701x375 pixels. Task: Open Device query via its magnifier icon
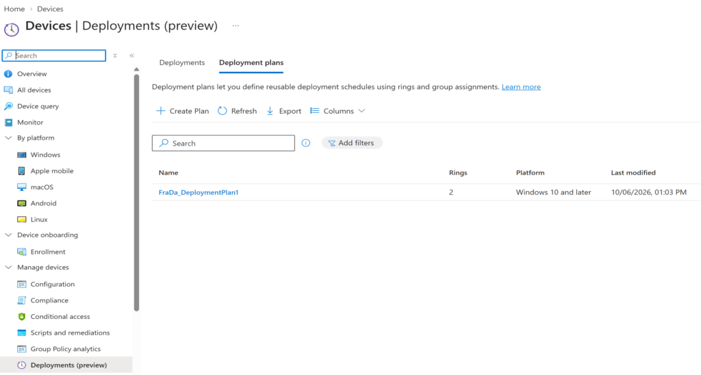(8, 106)
